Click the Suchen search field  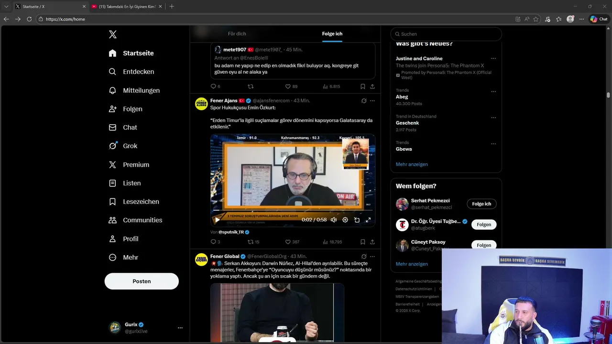coord(446,34)
